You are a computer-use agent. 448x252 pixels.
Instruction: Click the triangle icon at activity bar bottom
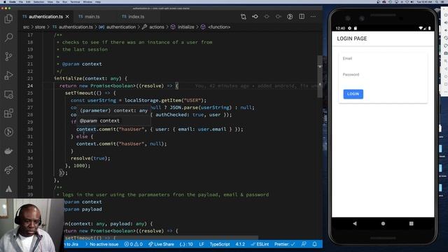pos(9,189)
